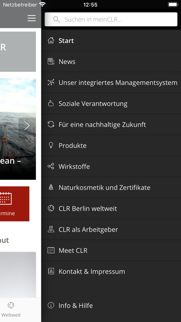Tap the red Termine calendar tile
Screen dimensions: 181x322
click(15, 204)
